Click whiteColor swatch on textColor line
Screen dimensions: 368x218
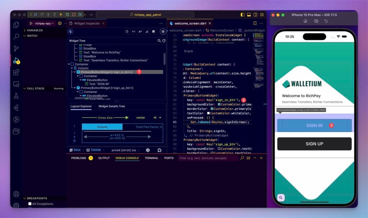(208, 113)
